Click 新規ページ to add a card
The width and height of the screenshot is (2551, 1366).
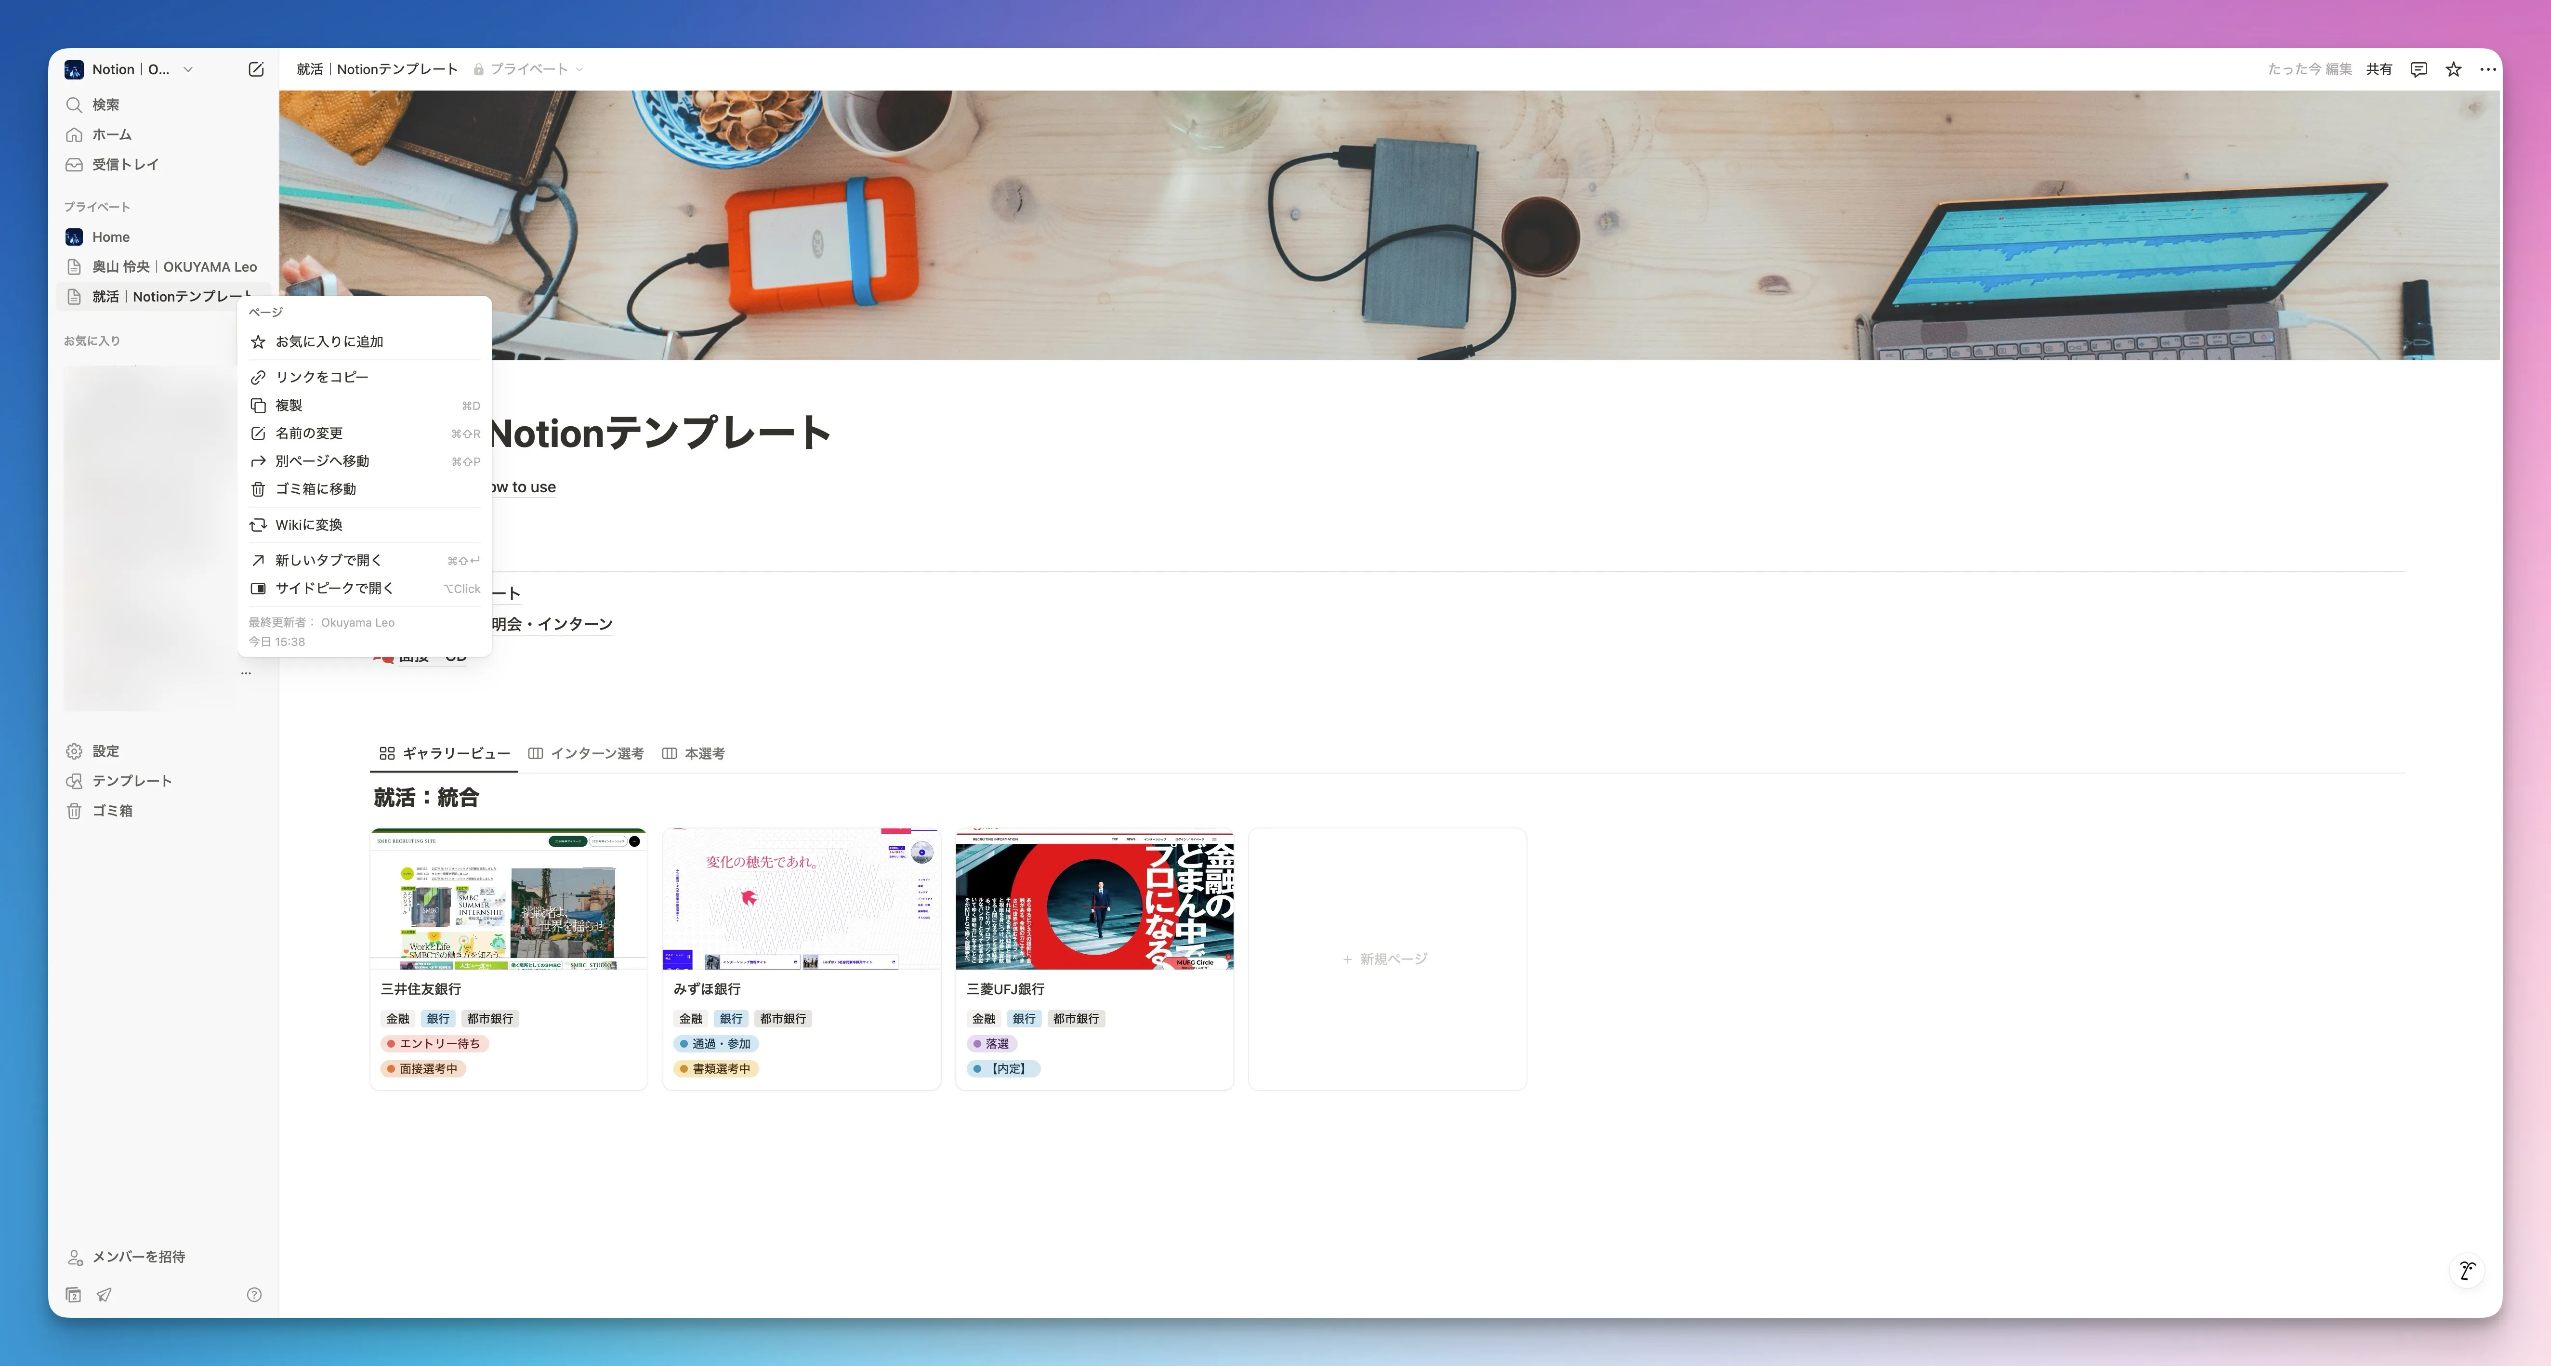click(1386, 959)
